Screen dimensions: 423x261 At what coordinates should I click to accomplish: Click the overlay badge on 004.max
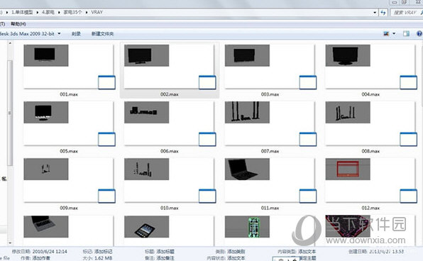click(408, 82)
